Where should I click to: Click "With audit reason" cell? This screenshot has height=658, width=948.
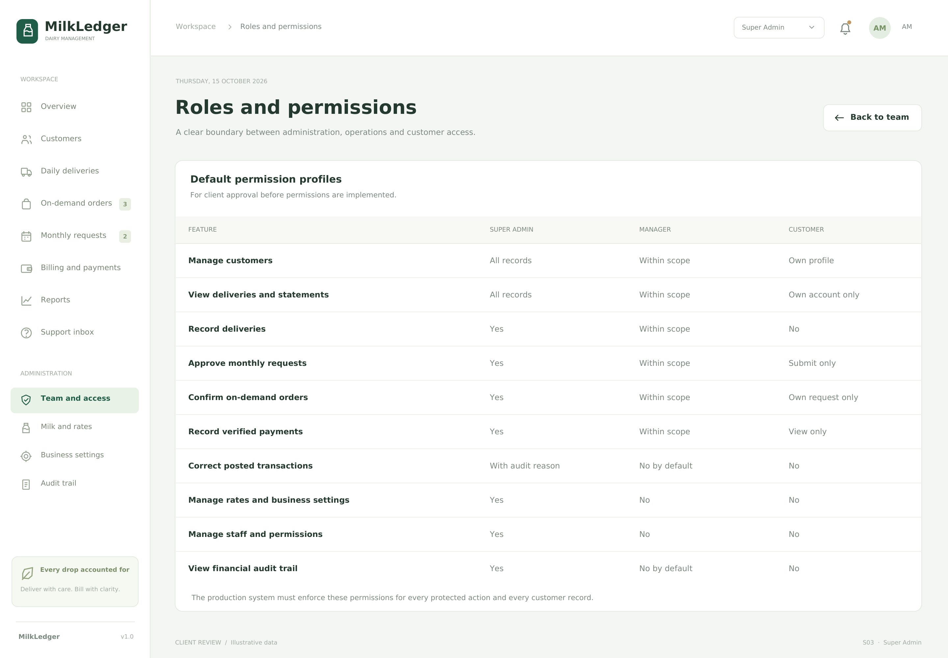click(524, 466)
